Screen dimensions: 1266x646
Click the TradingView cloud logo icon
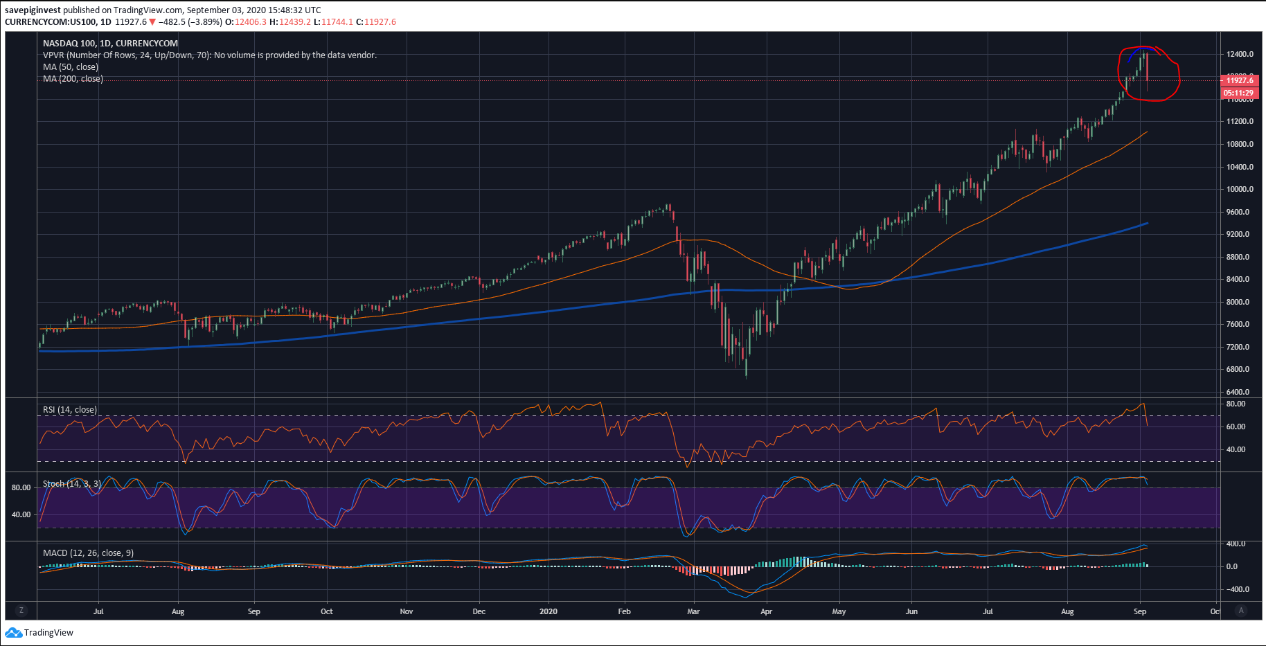pos(13,633)
